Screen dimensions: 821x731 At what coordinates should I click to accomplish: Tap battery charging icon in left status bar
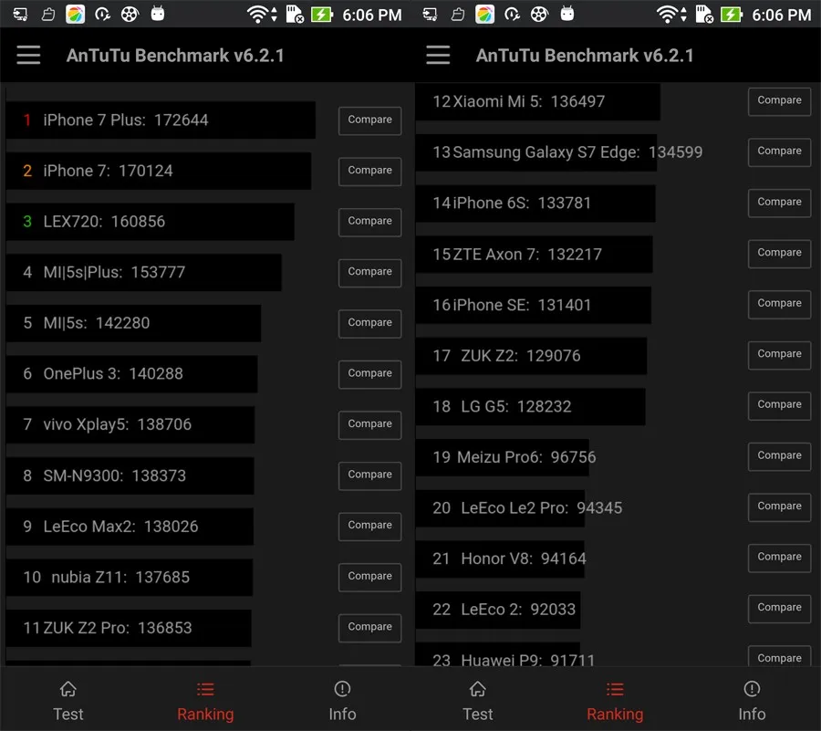(x=322, y=14)
